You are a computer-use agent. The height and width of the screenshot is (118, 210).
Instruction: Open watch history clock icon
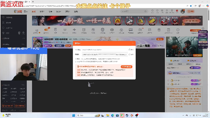pos(153,11)
